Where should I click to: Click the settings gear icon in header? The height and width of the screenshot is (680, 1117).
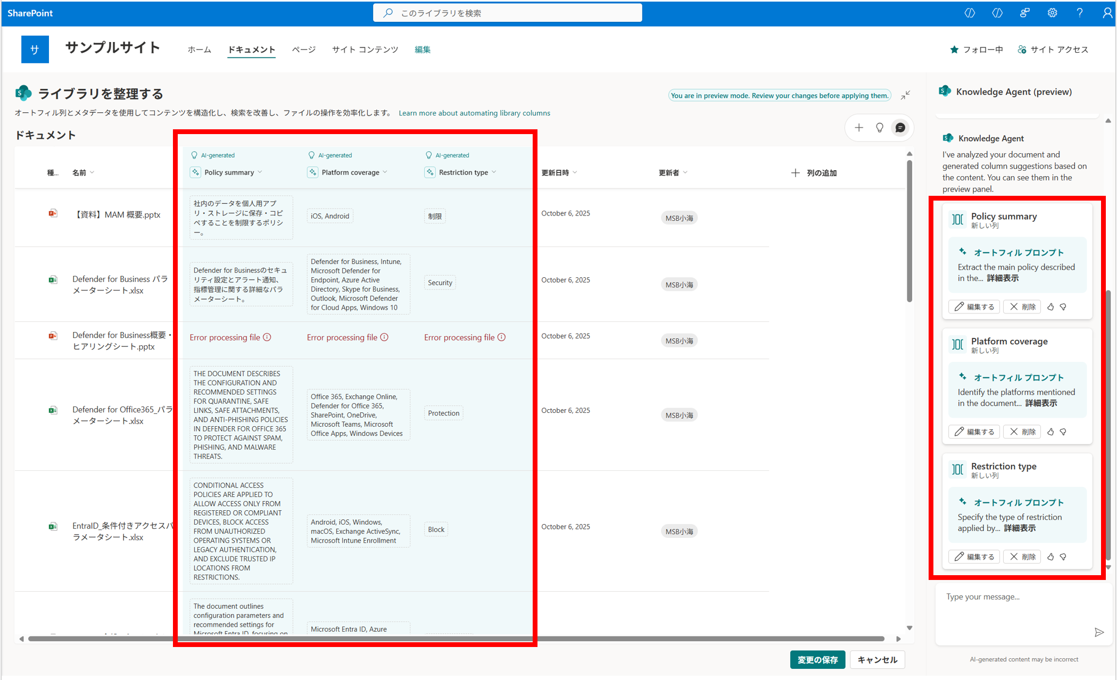1052,13
